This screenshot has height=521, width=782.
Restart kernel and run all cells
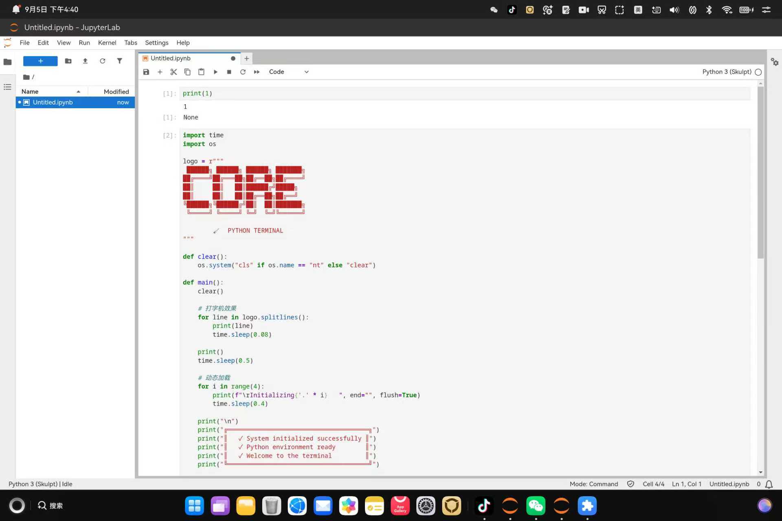pyautogui.click(x=257, y=72)
